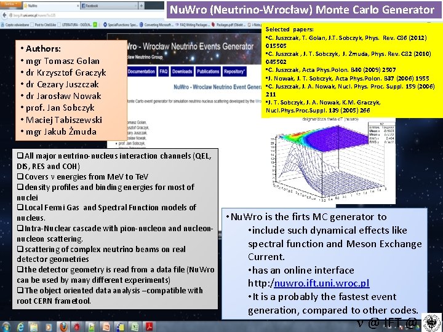
Task: Open Adobe Reader from the taskbar
Action: pyautogui.click(x=149, y=326)
